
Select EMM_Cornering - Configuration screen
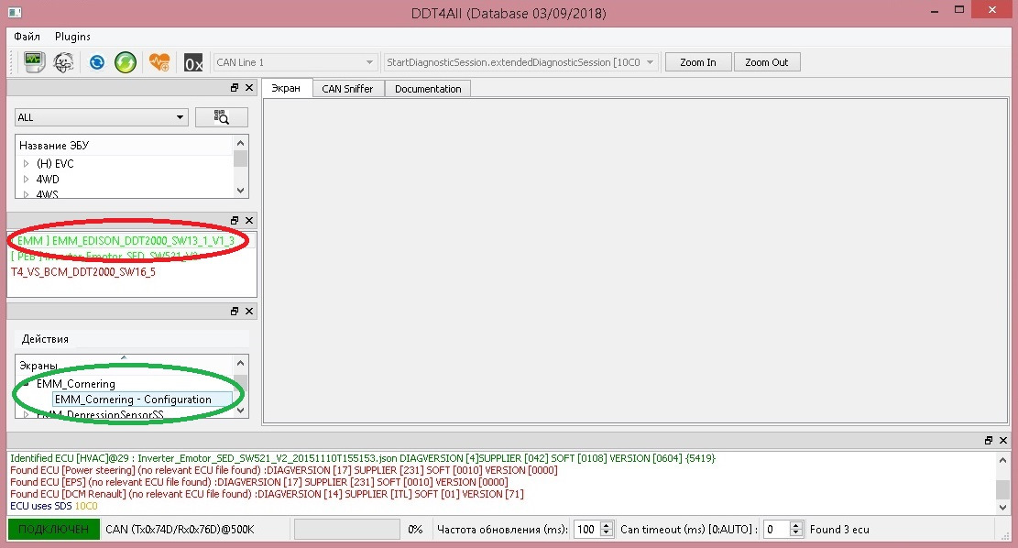pyautogui.click(x=133, y=400)
